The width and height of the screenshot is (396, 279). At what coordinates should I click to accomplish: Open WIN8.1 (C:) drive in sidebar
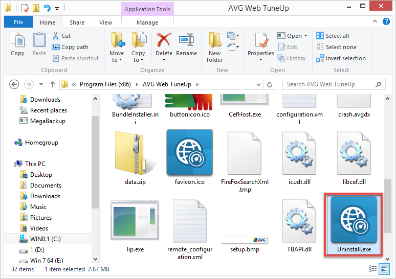48,239
